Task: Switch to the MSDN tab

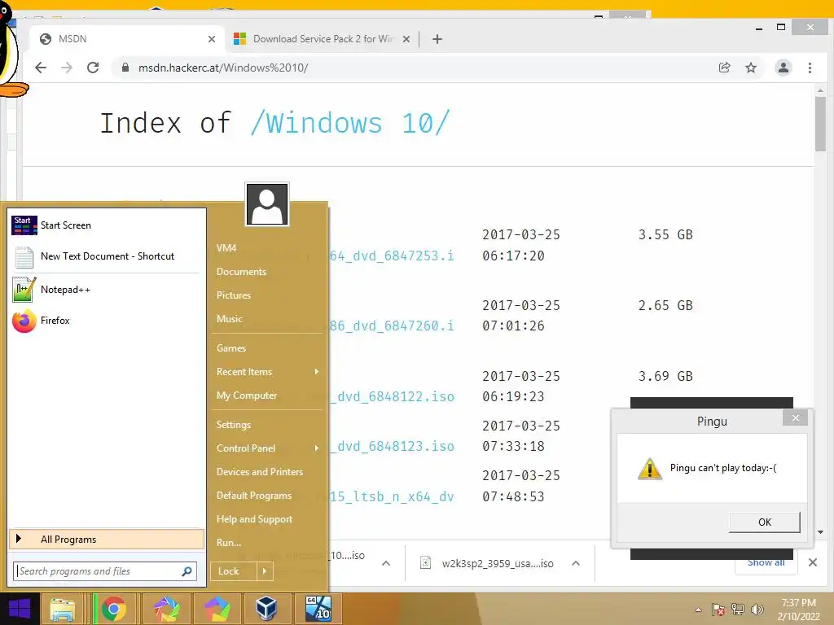Action: tap(128, 39)
